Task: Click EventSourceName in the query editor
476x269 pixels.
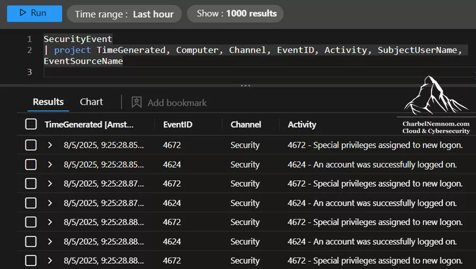Action: (x=83, y=61)
